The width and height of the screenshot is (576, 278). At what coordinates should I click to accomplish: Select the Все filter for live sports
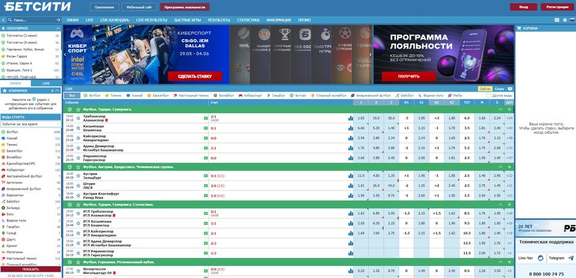click(x=72, y=96)
